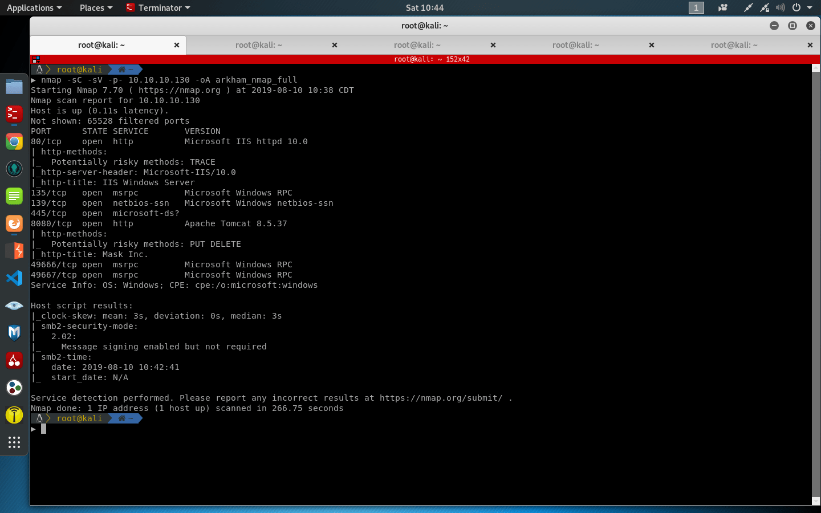Open the green notes app dock icon
The height and width of the screenshot is (513, 821).
click(x=14, y=196)
